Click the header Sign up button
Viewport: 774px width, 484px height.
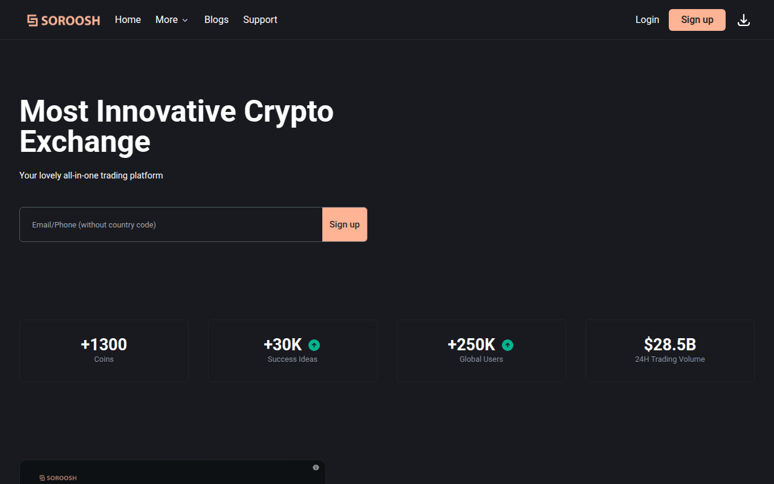click(697, 20)
